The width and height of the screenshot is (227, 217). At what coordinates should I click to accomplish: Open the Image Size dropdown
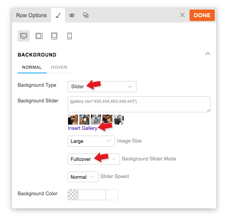click(91, 141)
